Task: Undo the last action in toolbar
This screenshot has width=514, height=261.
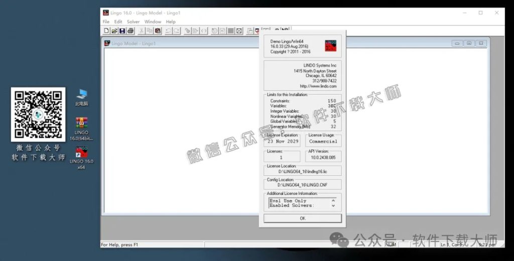Action: point(169,31)
